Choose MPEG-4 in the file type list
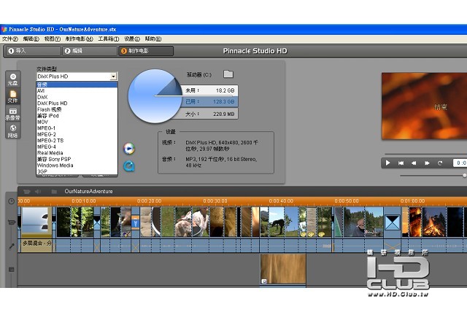Viewport: 467px width, 312px height. click(x=77, y=147)
